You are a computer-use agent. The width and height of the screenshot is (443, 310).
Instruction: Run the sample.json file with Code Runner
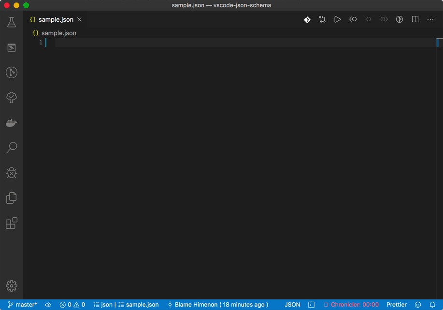tap(337, 19)
